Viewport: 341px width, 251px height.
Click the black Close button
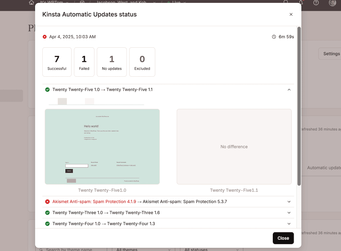click(283, 238)
